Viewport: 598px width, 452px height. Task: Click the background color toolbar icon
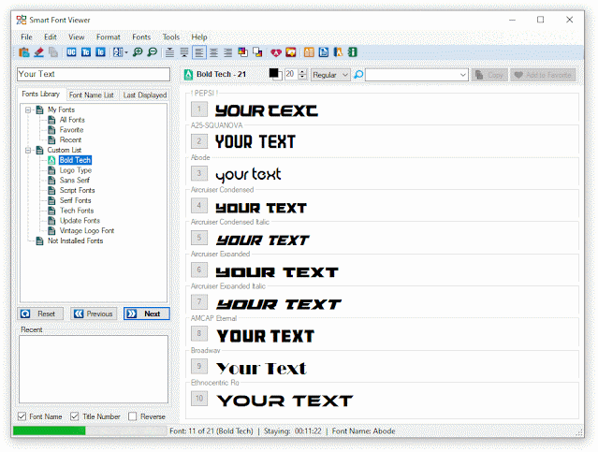click(x=257, y=52)
